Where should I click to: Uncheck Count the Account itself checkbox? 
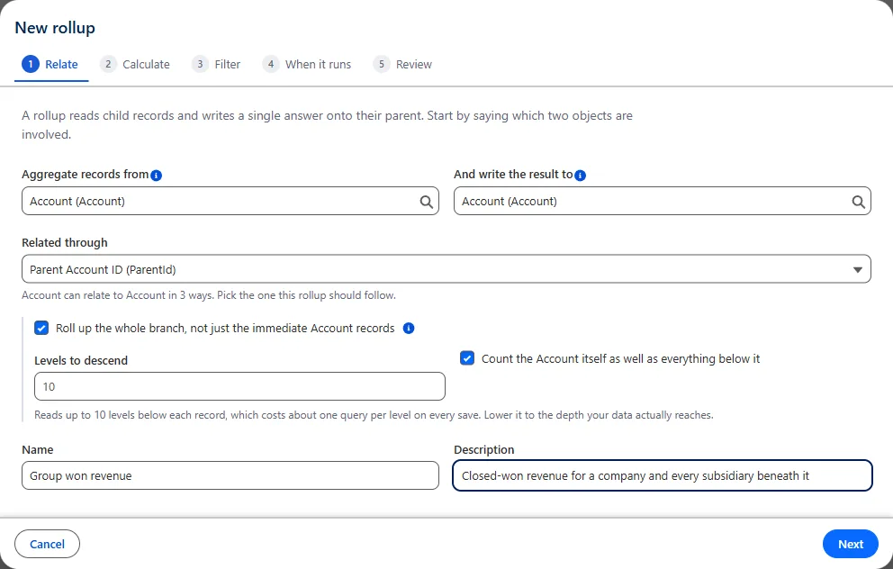click(x=467, y=358)
